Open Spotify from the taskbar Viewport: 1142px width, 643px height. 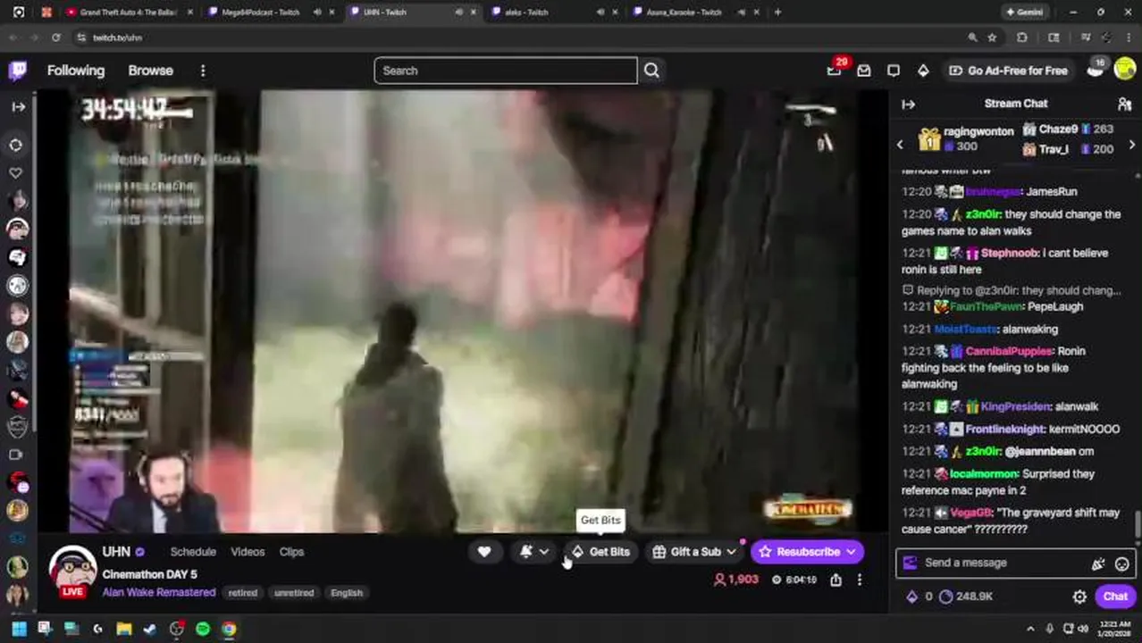(203, 629)
